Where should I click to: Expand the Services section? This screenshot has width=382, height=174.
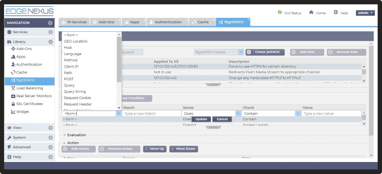pos(50,32)
